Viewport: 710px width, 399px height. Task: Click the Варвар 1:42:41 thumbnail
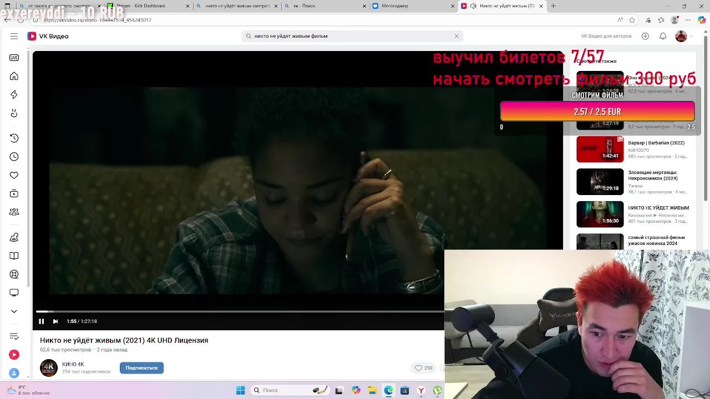coord(600,149)
